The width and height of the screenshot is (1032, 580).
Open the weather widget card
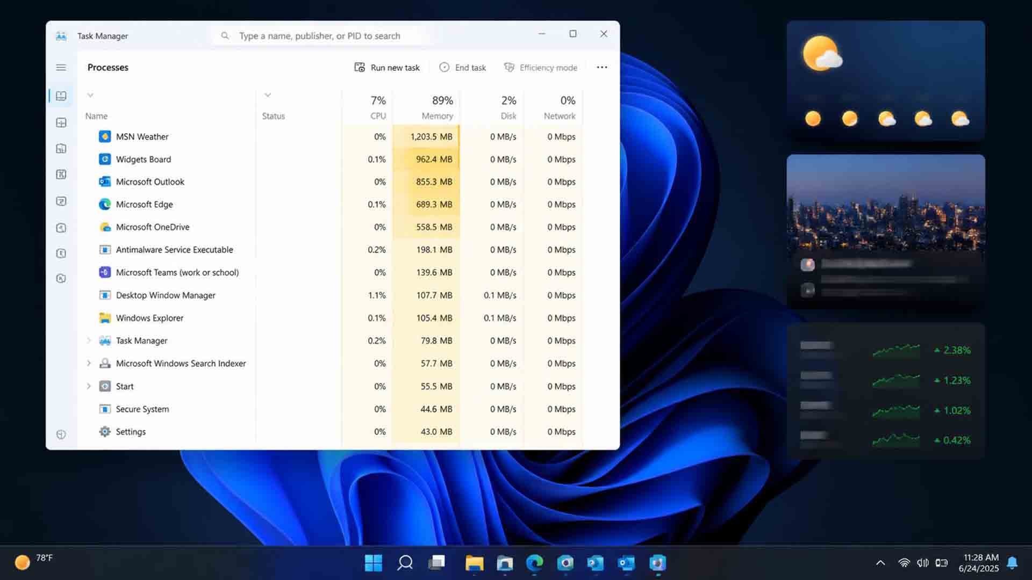[886, 81]
